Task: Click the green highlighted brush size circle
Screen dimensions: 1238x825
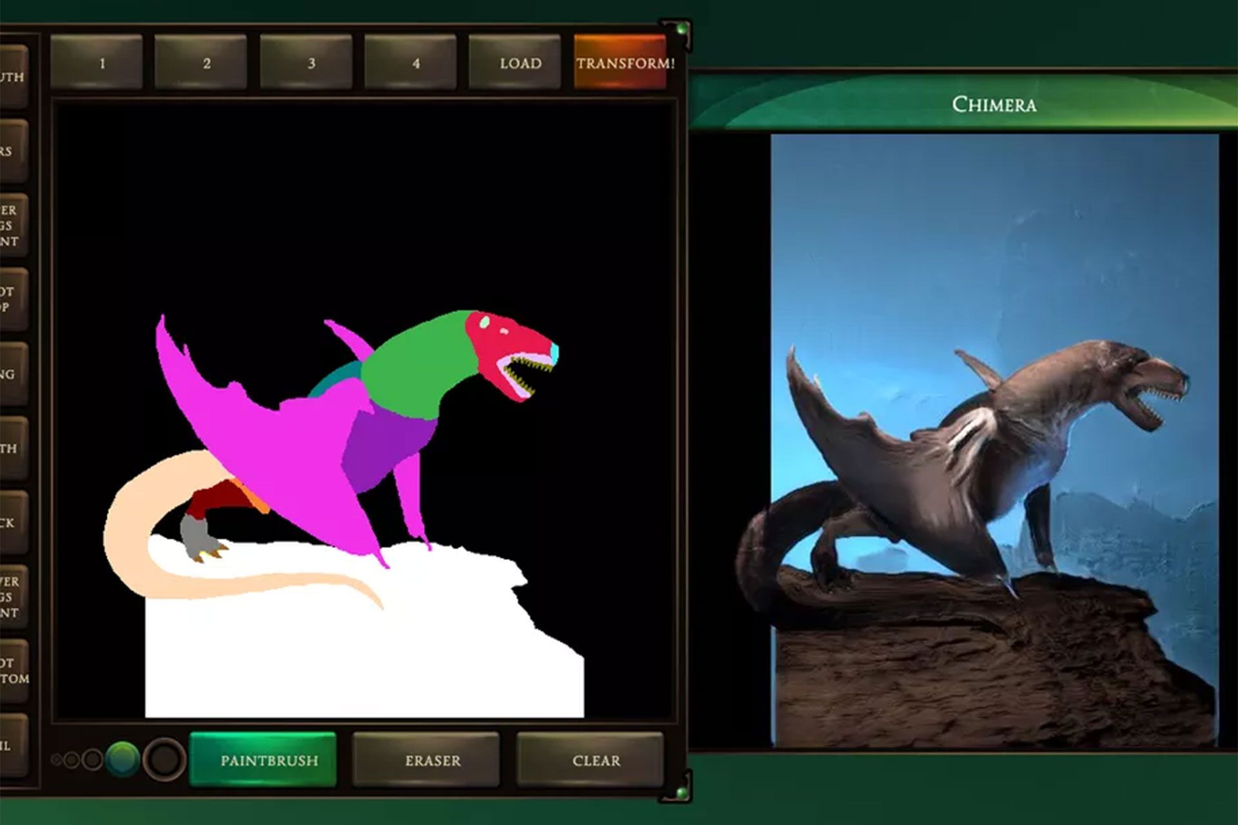Action: point(123,759)
